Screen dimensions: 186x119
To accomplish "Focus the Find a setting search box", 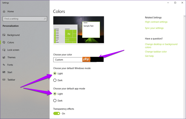I will (23, 19).
